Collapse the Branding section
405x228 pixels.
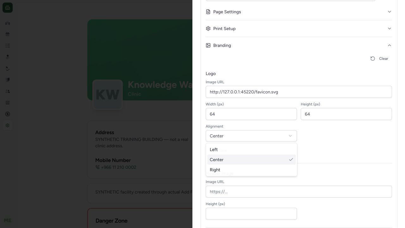[x=299, y=45]
